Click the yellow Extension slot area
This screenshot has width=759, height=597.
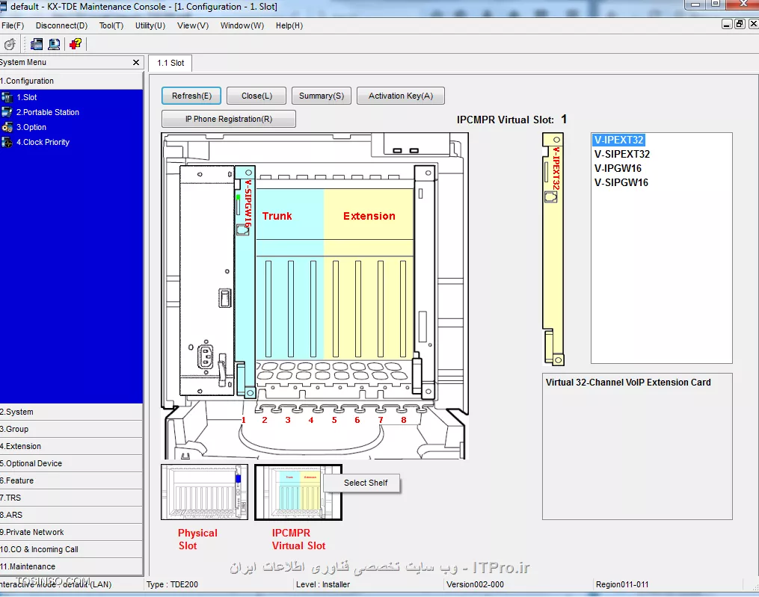click(369, 273)
